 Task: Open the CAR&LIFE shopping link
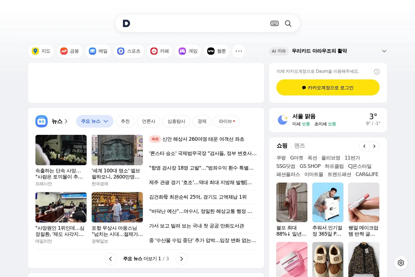pos(367,174)
